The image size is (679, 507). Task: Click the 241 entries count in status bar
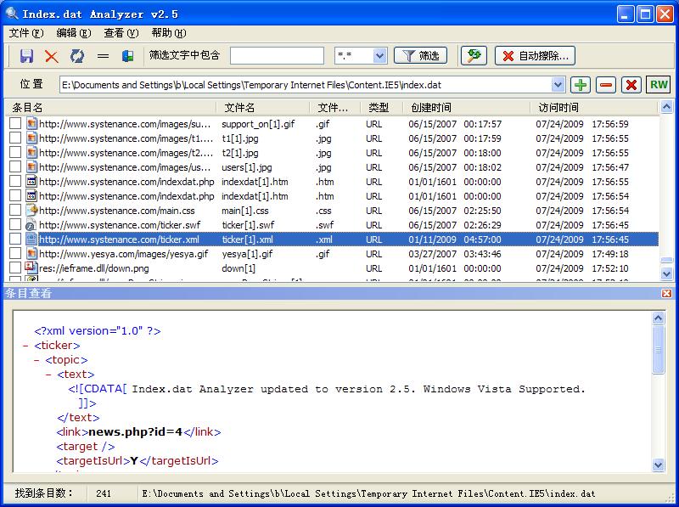(104, 493)
